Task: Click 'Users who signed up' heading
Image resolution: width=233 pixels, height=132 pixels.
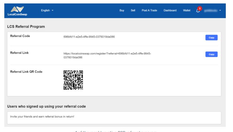Action: 46,106
